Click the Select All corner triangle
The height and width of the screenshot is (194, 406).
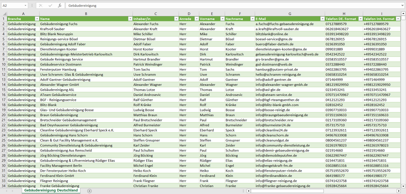[4, 14]
